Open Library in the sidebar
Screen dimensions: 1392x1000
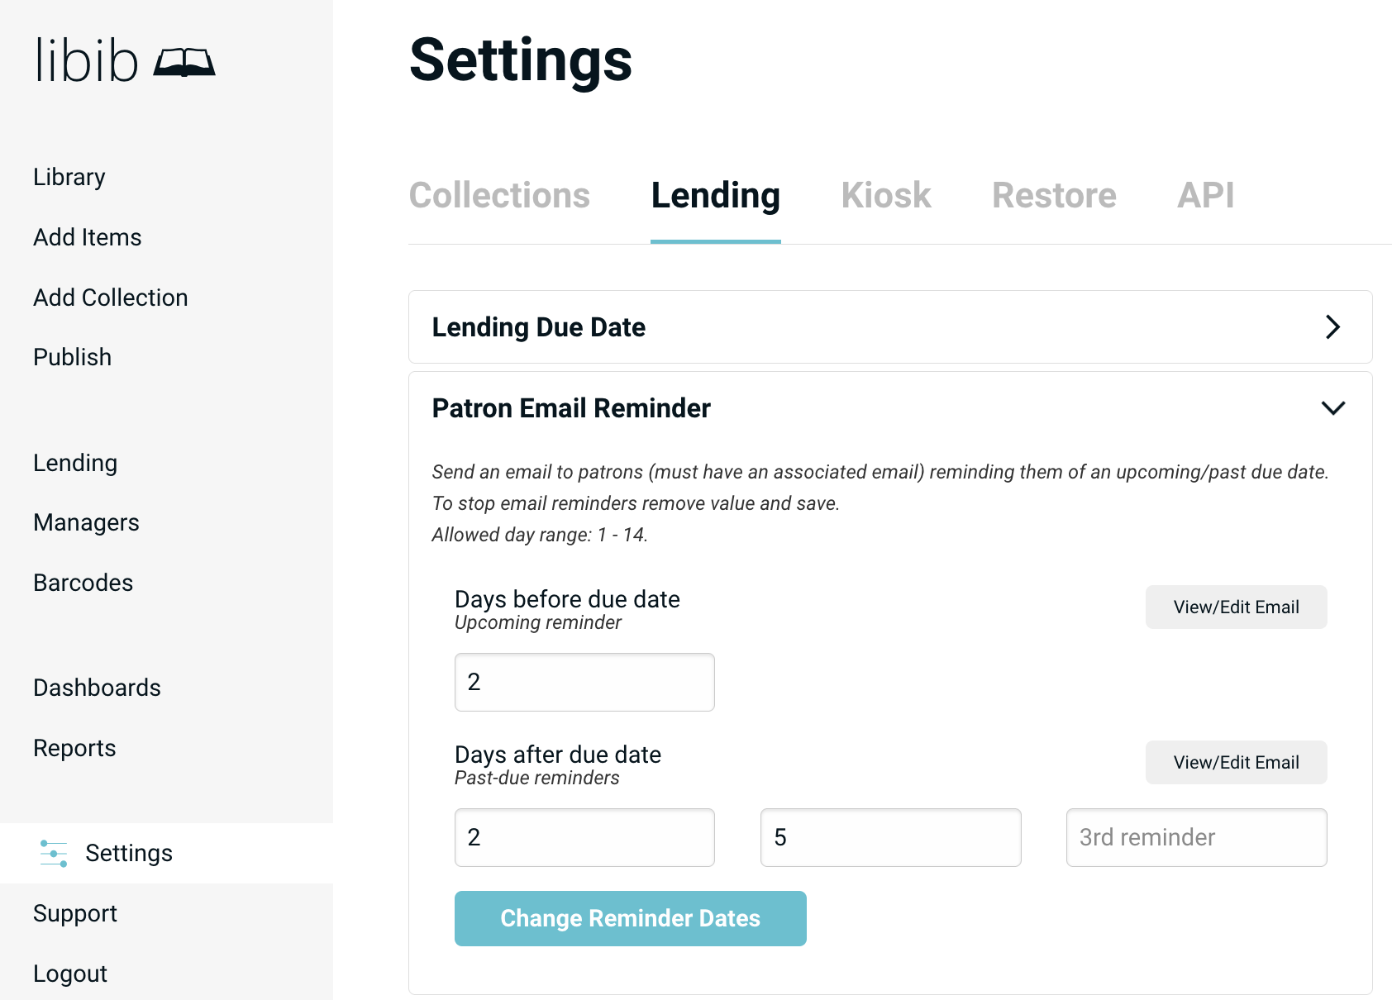pos(69,177)
